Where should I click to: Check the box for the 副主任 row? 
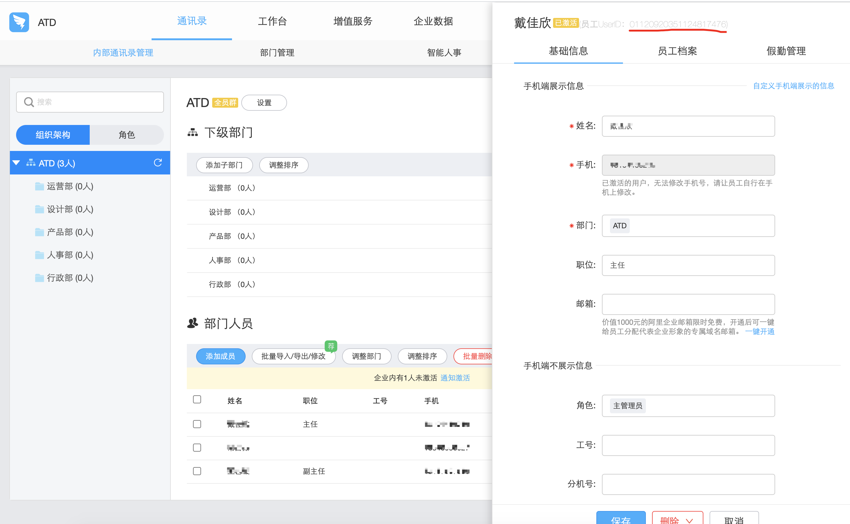(x=197, y=471)
